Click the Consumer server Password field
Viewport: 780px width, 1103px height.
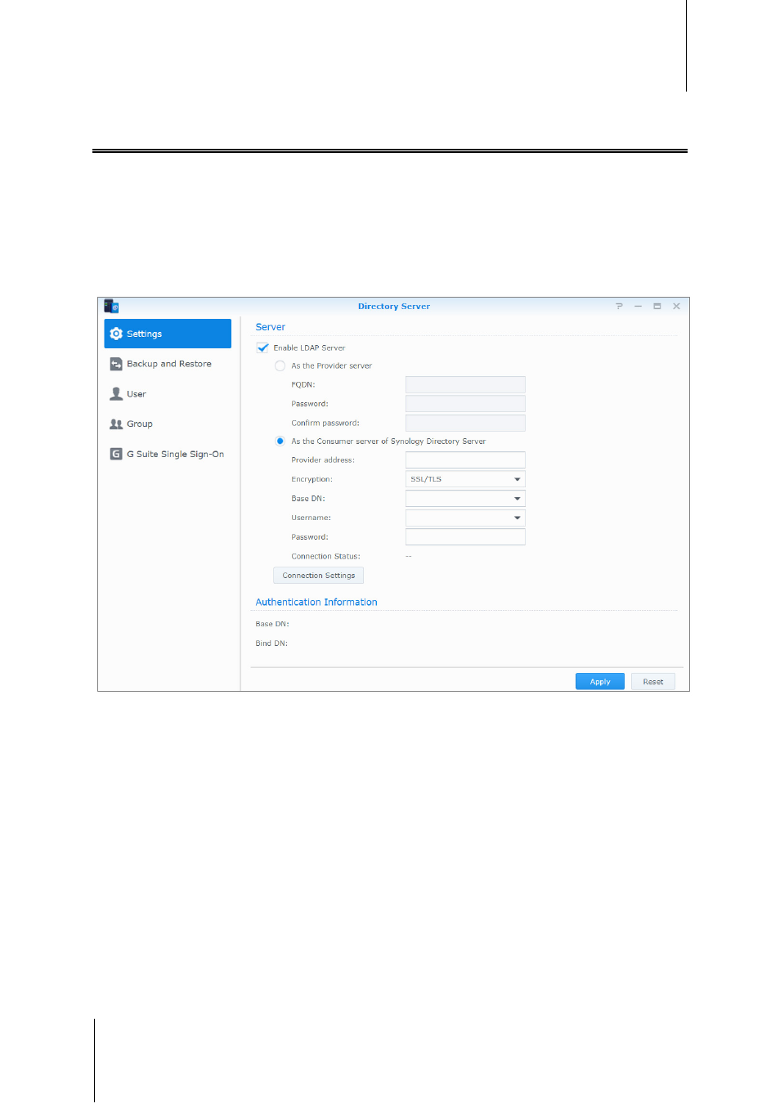point(465,537)
